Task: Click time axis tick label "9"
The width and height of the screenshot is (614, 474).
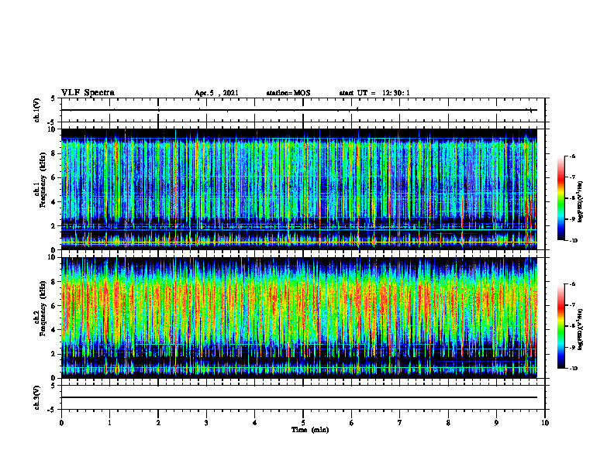Action: 496,423
